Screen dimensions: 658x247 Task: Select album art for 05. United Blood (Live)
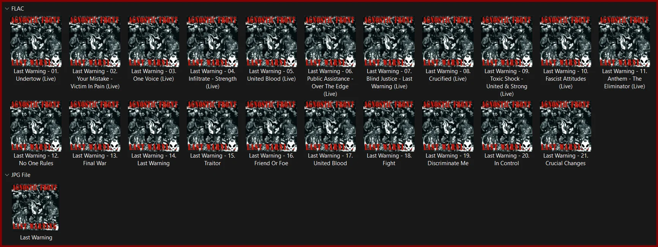click(271, 41)
